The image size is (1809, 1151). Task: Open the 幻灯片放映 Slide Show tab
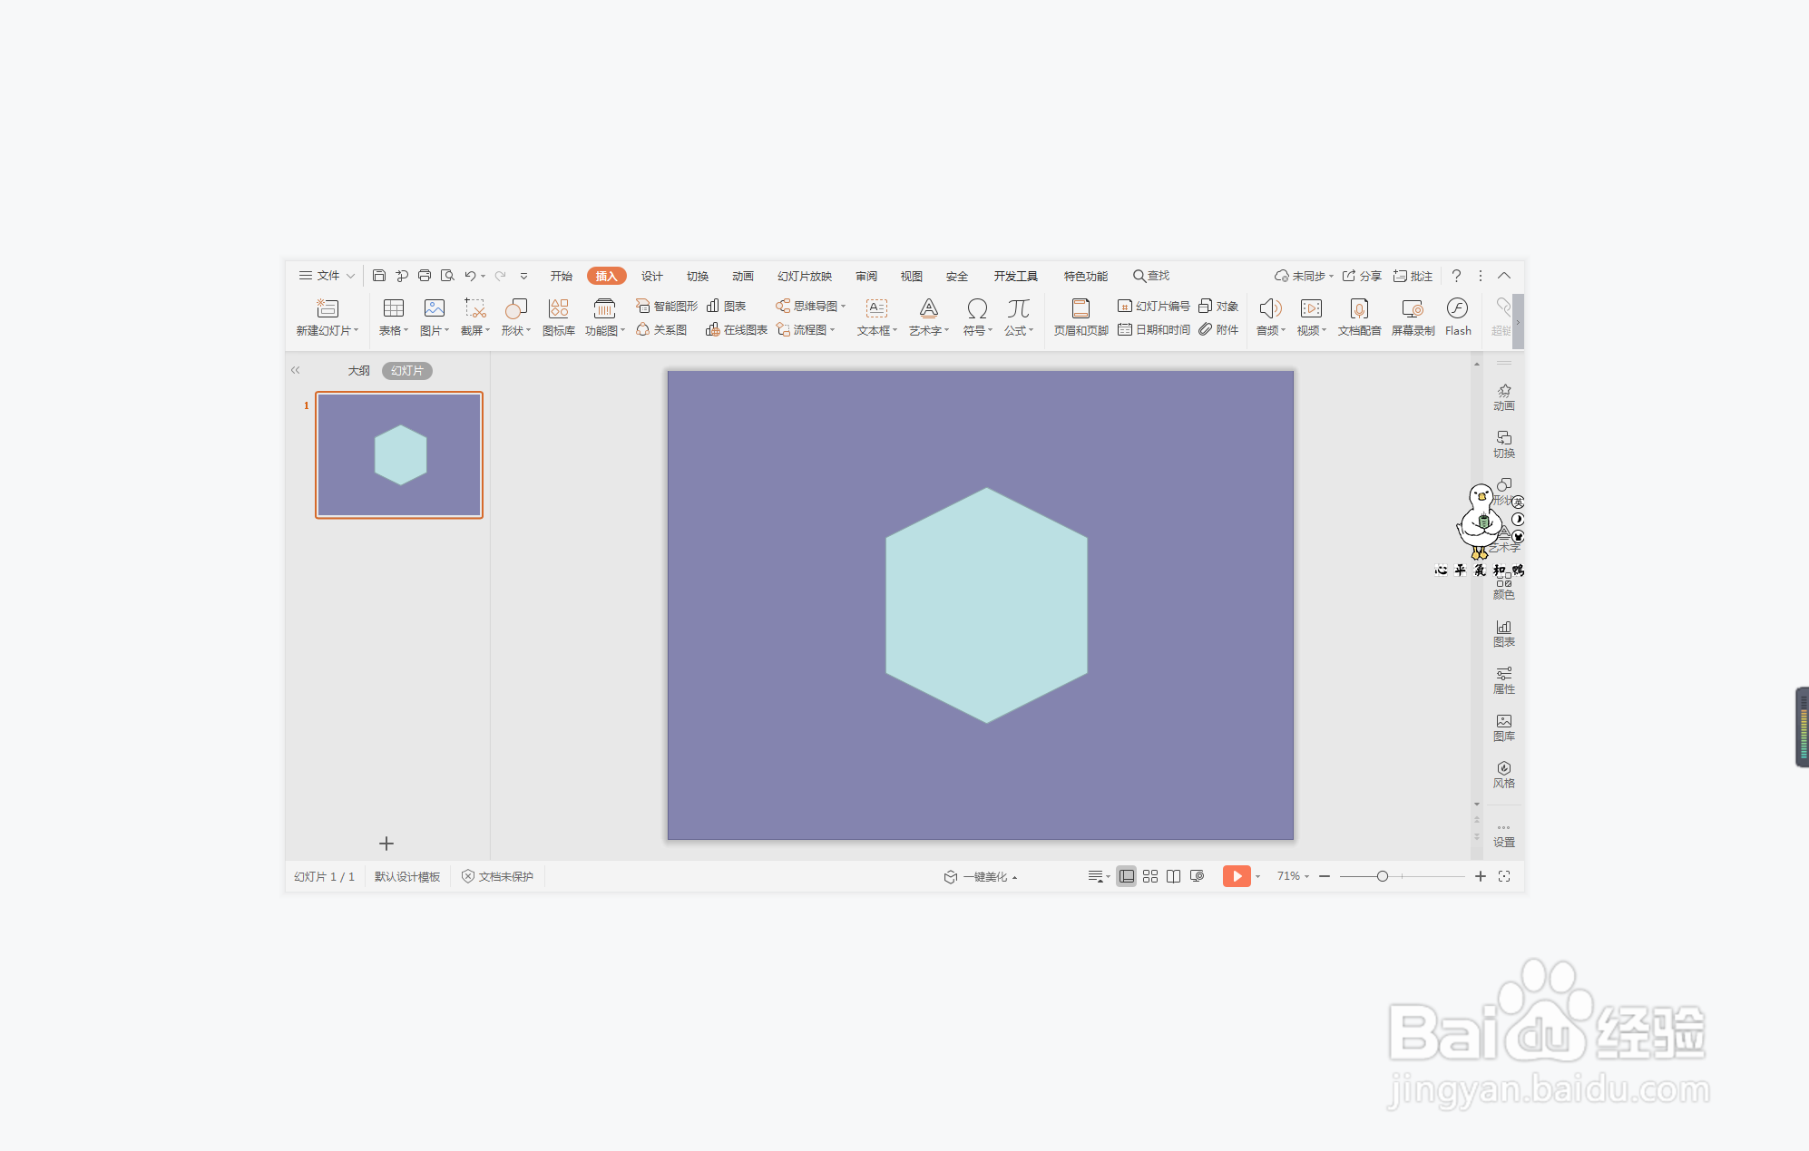(804, 276)
